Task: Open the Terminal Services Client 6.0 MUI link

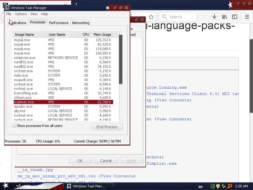Action: pyautogui.click(x=193, y=94)
